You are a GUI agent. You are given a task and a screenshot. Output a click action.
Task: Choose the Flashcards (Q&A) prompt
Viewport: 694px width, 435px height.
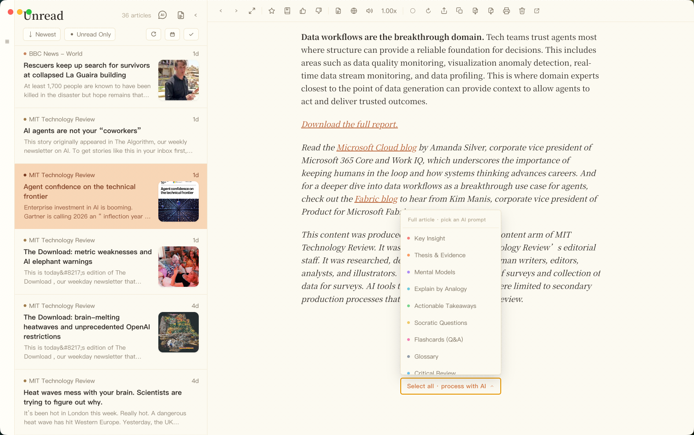point(451,340)
